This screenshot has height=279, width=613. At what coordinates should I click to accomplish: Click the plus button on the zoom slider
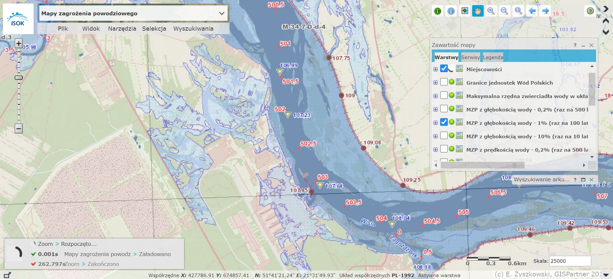point(18,43)
